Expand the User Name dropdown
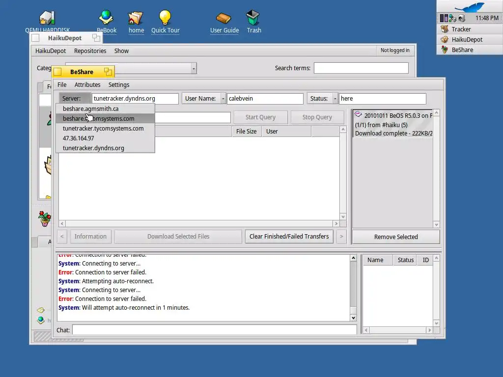Viewport: 503px width, 377px height. click(x=204, y=98)
